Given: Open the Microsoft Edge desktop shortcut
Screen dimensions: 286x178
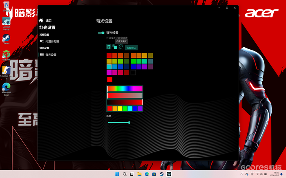Looking at the screenshot, I should 6,89.
